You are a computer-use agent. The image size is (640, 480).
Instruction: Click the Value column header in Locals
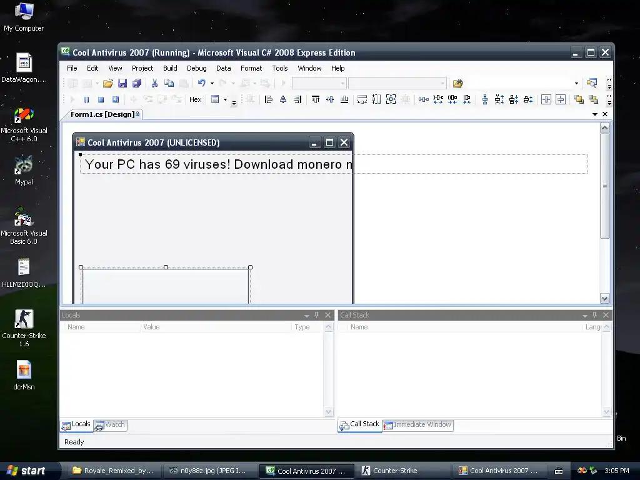[x=216, y=327]
